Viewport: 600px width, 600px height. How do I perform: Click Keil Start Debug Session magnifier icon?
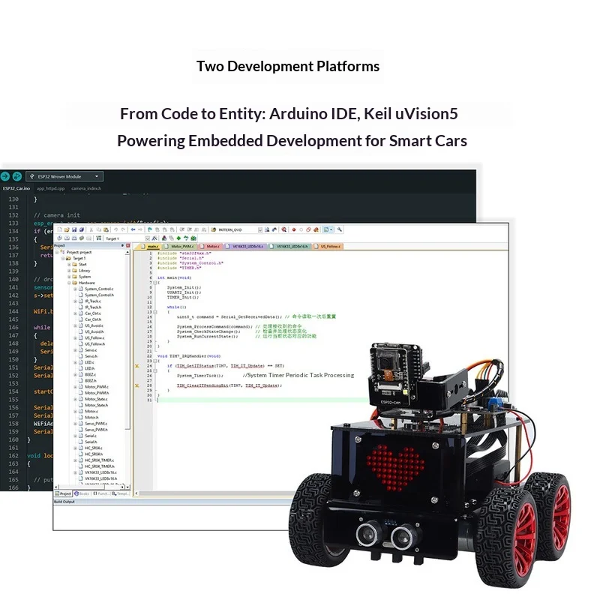point(284,229)
